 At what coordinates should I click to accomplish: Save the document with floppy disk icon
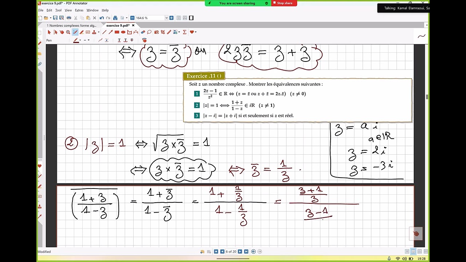point(55,18)
